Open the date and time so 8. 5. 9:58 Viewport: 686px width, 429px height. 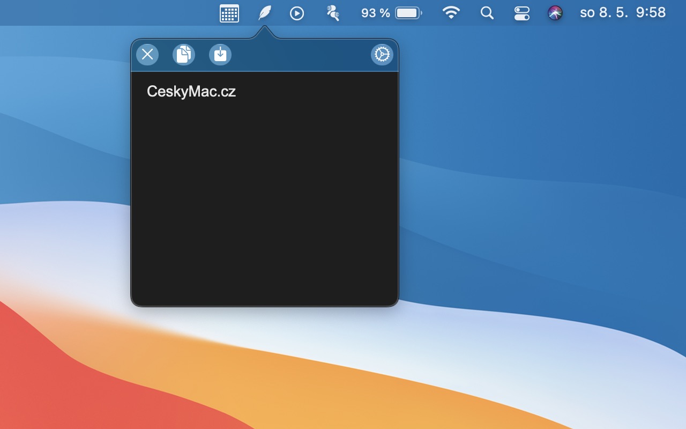pos(623,13)
